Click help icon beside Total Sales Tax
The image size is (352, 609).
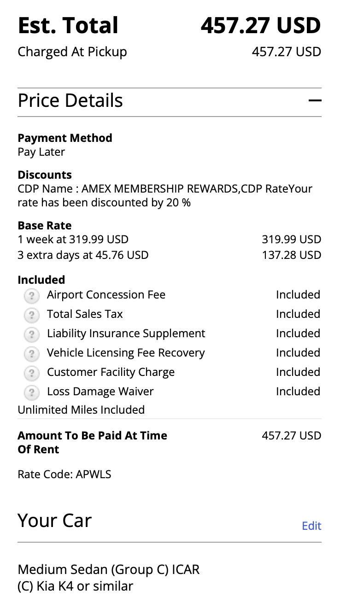31,315
